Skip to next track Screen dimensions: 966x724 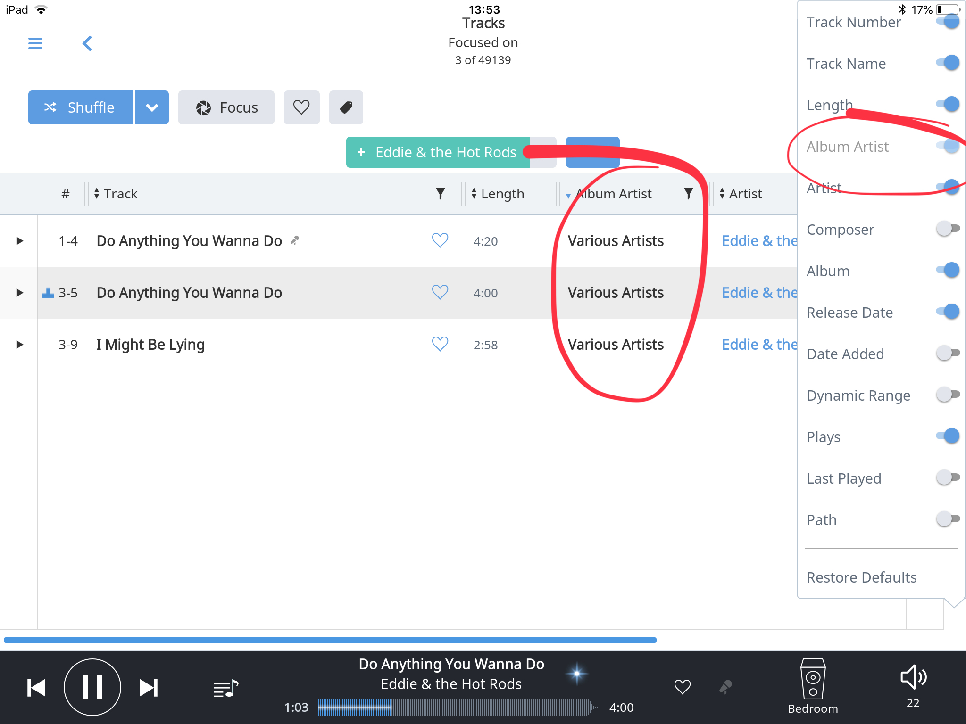point(149,688)
